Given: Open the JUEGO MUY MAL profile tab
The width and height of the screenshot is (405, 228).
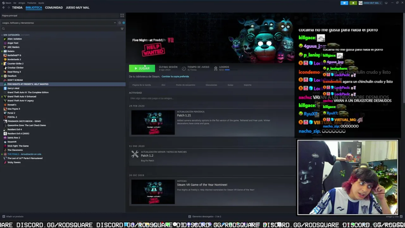Looking at the screenshot, I should [78, 8].
